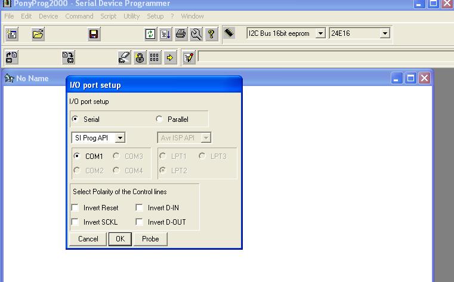Expand the 24E16 device dropdown

(385, 33)
